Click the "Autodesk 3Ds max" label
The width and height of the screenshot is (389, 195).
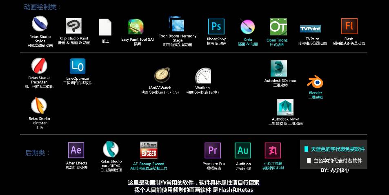point(280,81)
